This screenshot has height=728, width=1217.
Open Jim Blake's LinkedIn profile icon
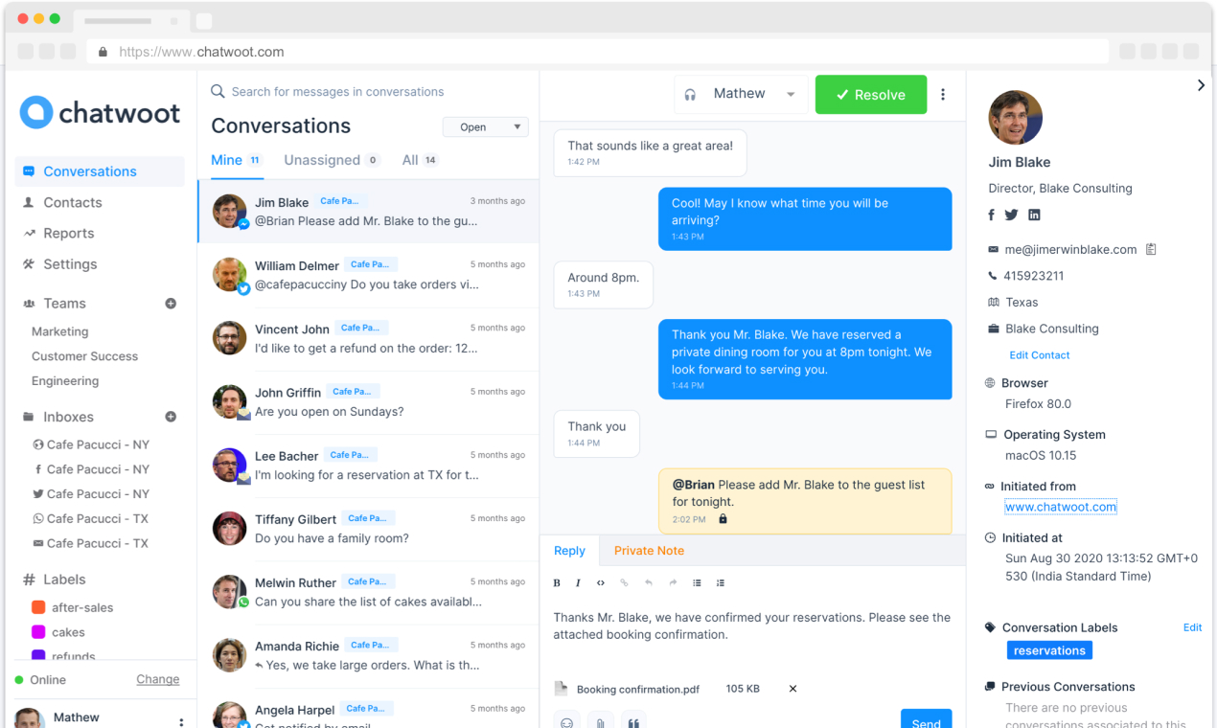[x=1034, y=215]
